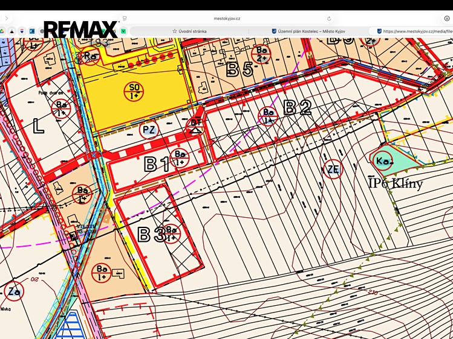Click the mestokyjov.cz address field
The image size is (453, 339).
(227, 19)
